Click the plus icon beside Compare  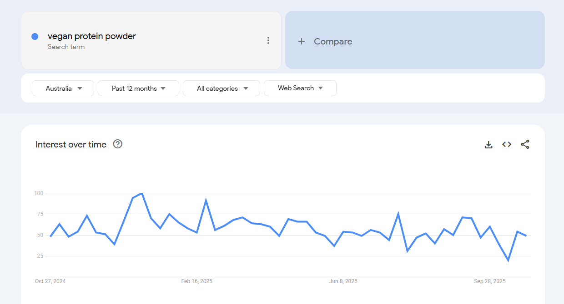pyautogui.click(x=301, y=41)
